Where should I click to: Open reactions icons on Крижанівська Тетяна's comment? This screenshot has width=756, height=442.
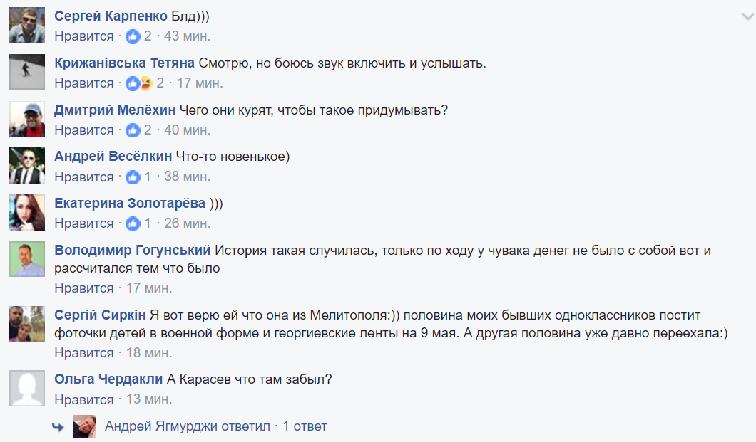[x=139, y=83]
